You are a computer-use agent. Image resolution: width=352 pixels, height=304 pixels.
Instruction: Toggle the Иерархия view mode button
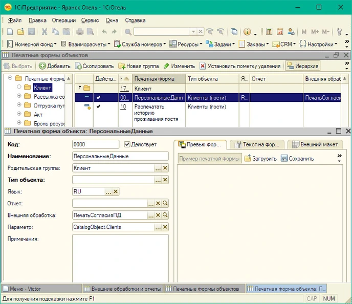[x=303, y=66]
